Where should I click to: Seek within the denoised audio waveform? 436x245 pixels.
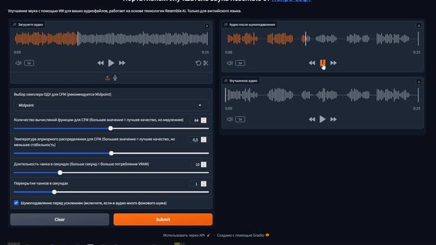(322, 39)
